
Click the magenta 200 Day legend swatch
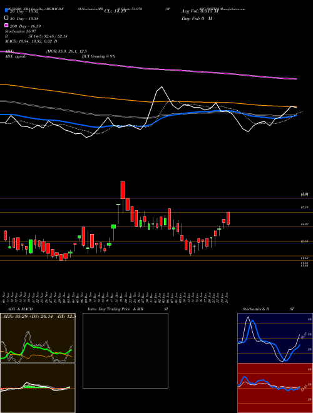coord(7,25)
